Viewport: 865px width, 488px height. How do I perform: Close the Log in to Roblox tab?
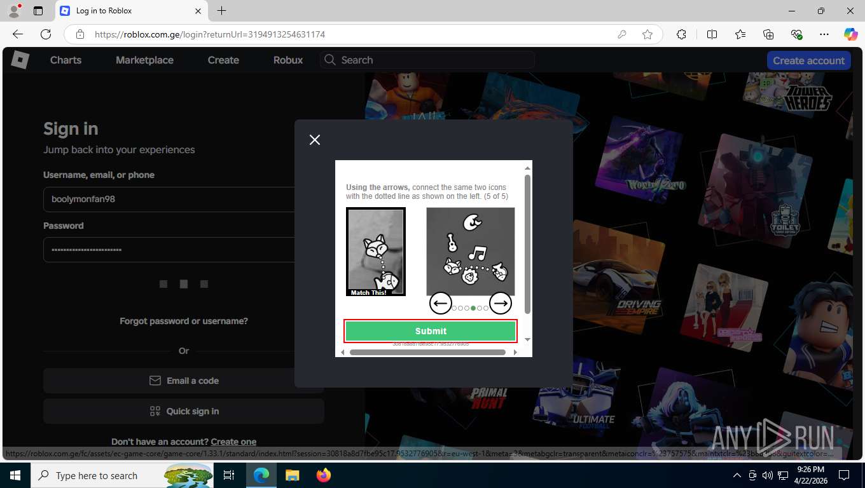198,11
